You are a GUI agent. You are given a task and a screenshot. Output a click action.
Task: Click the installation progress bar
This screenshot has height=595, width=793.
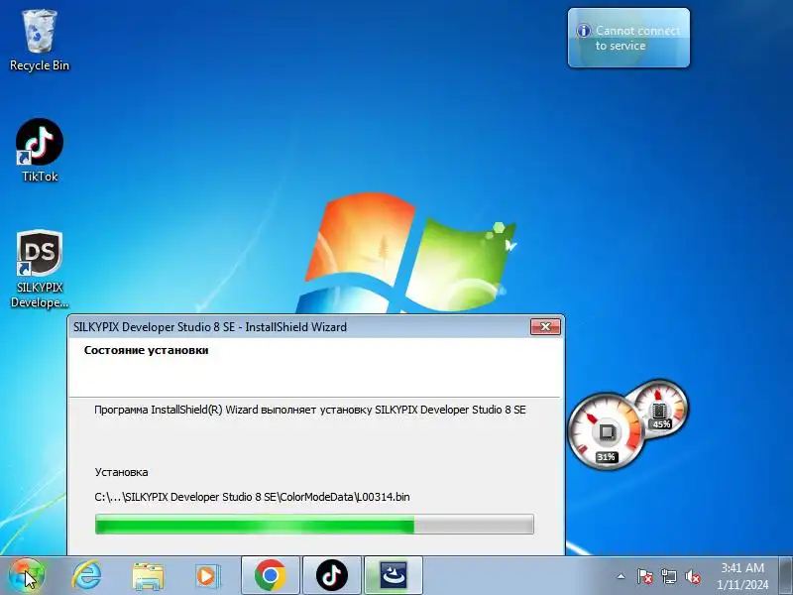click(x=314, y=524)
